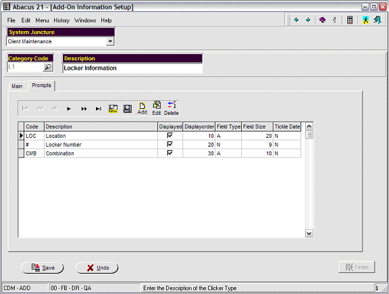Click the Undo button

[x=97, y=268]
